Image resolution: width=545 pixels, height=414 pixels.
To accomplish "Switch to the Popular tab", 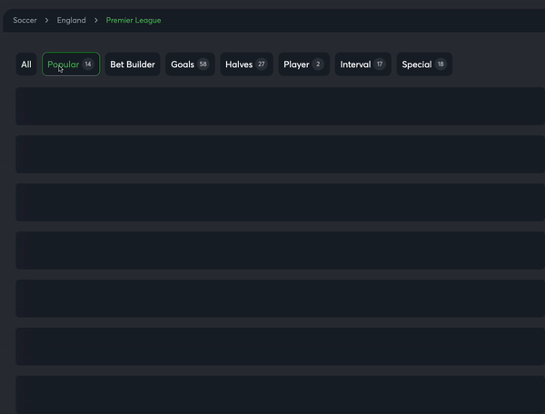I will click(x=71, y=64).
